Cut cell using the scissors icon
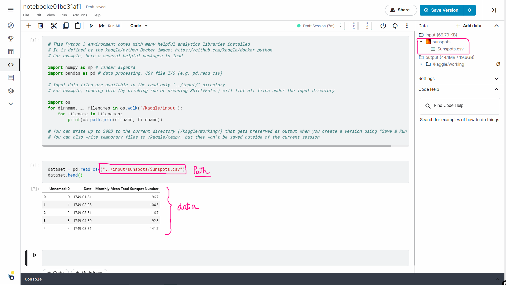Viewport: 506px width, 285px height. coord(54,26)
